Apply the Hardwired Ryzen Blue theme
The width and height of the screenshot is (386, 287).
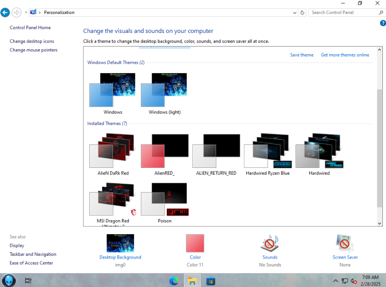point(268,154)
